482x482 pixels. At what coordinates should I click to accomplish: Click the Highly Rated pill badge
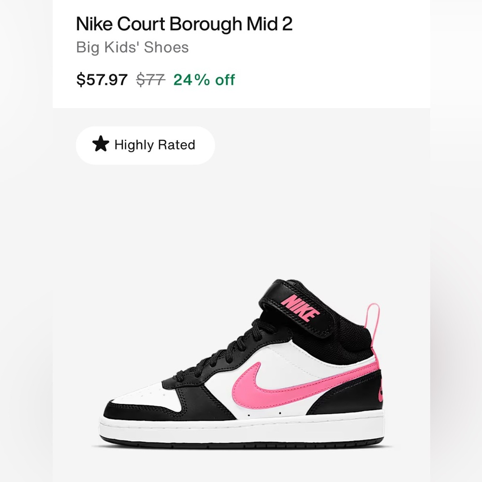point(145,145)
